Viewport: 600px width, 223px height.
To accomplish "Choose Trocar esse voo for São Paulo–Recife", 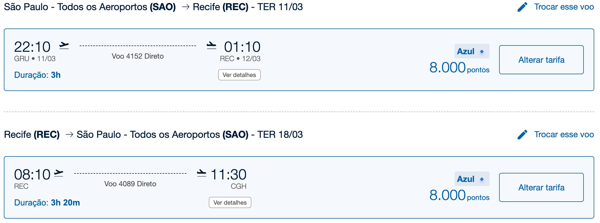I will click(564, 7).
